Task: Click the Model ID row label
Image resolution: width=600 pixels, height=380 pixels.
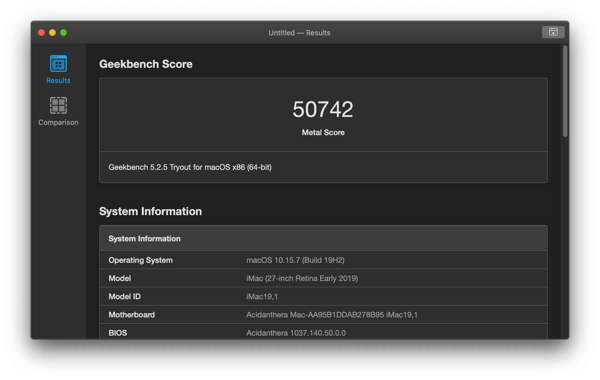Action: pos(125,296)
